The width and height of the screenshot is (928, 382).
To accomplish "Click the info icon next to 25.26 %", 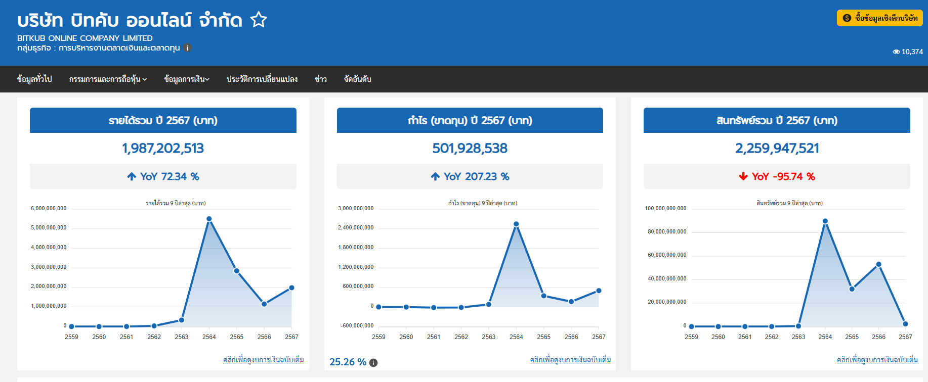I will pyautogui.click(x=373, y=363).
